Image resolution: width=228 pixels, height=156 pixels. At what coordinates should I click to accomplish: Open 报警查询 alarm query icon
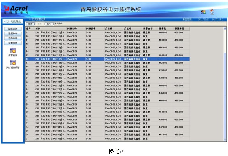click(x=13, y=50)
